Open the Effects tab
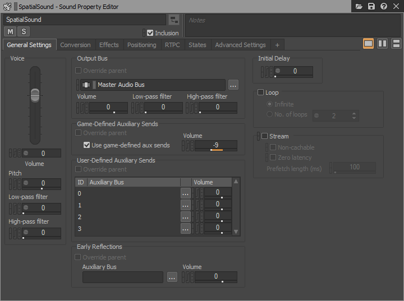 pos(109,45)
